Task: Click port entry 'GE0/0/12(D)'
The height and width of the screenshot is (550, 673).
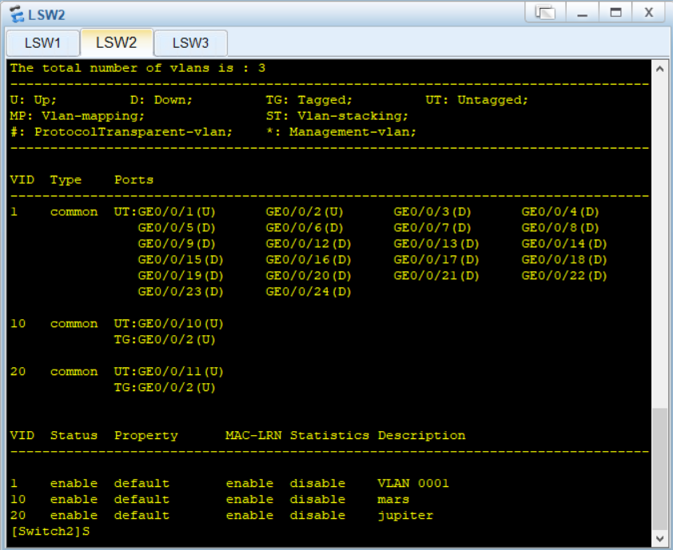Action: coord(309,243)
